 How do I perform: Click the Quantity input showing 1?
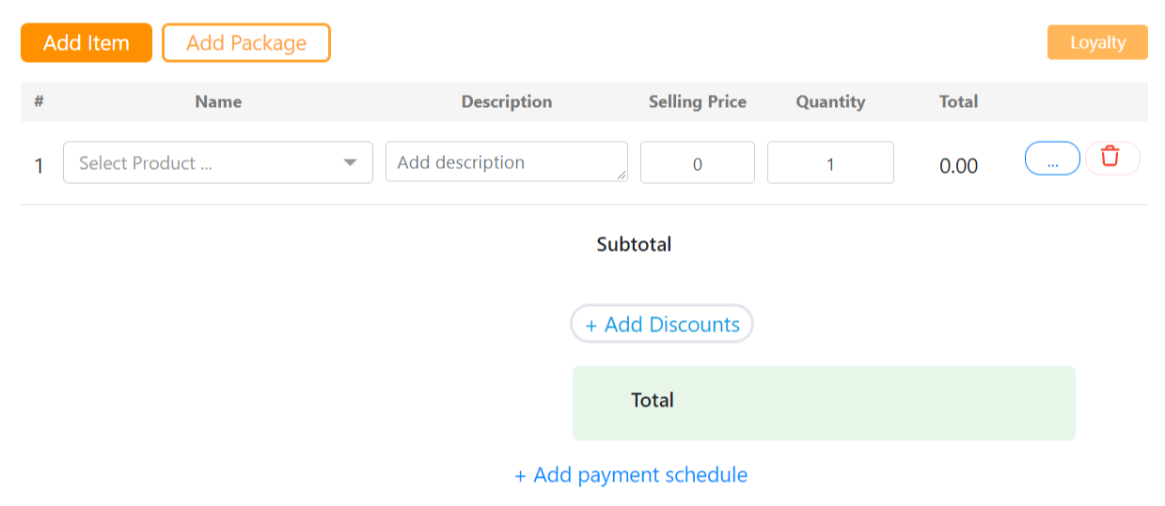point(830,162)
